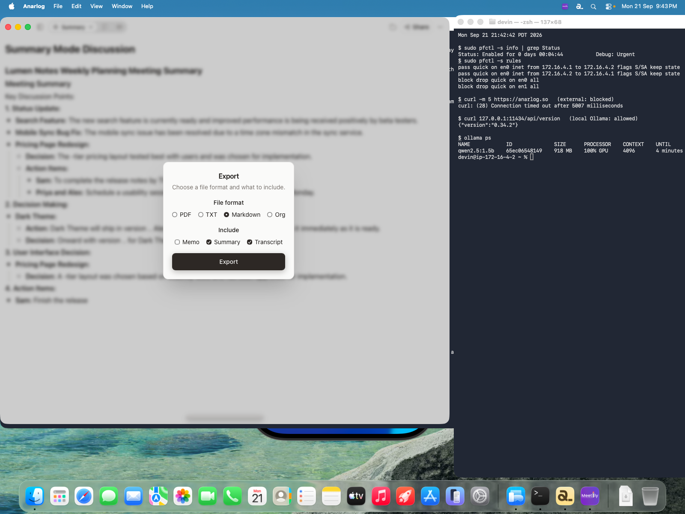Open the Anarlog application menu
Image resolution: width=685 pixels, height=514 pixels.
point(34,6)
